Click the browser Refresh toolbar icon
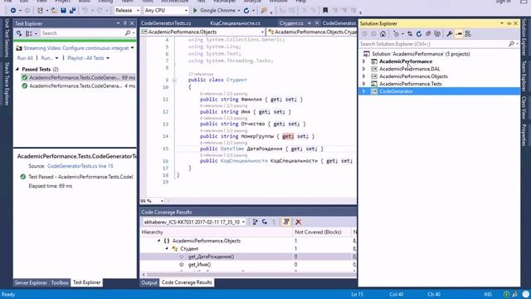 [x=246, y=11]
